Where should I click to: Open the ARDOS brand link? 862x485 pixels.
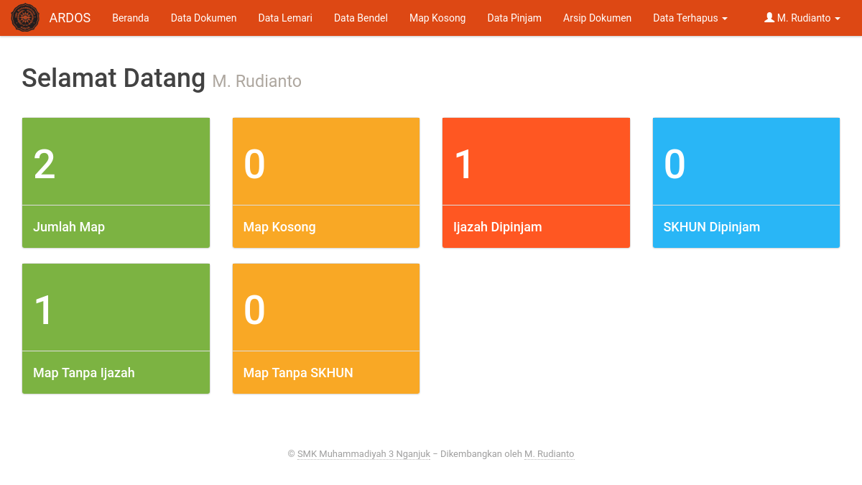tap(70, 18)
